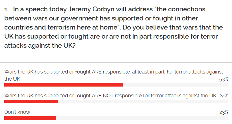Click 'attacks against the UK?' in the question
Screen dimensions: 232x124
pyautogui.click(x=40, y=45)
